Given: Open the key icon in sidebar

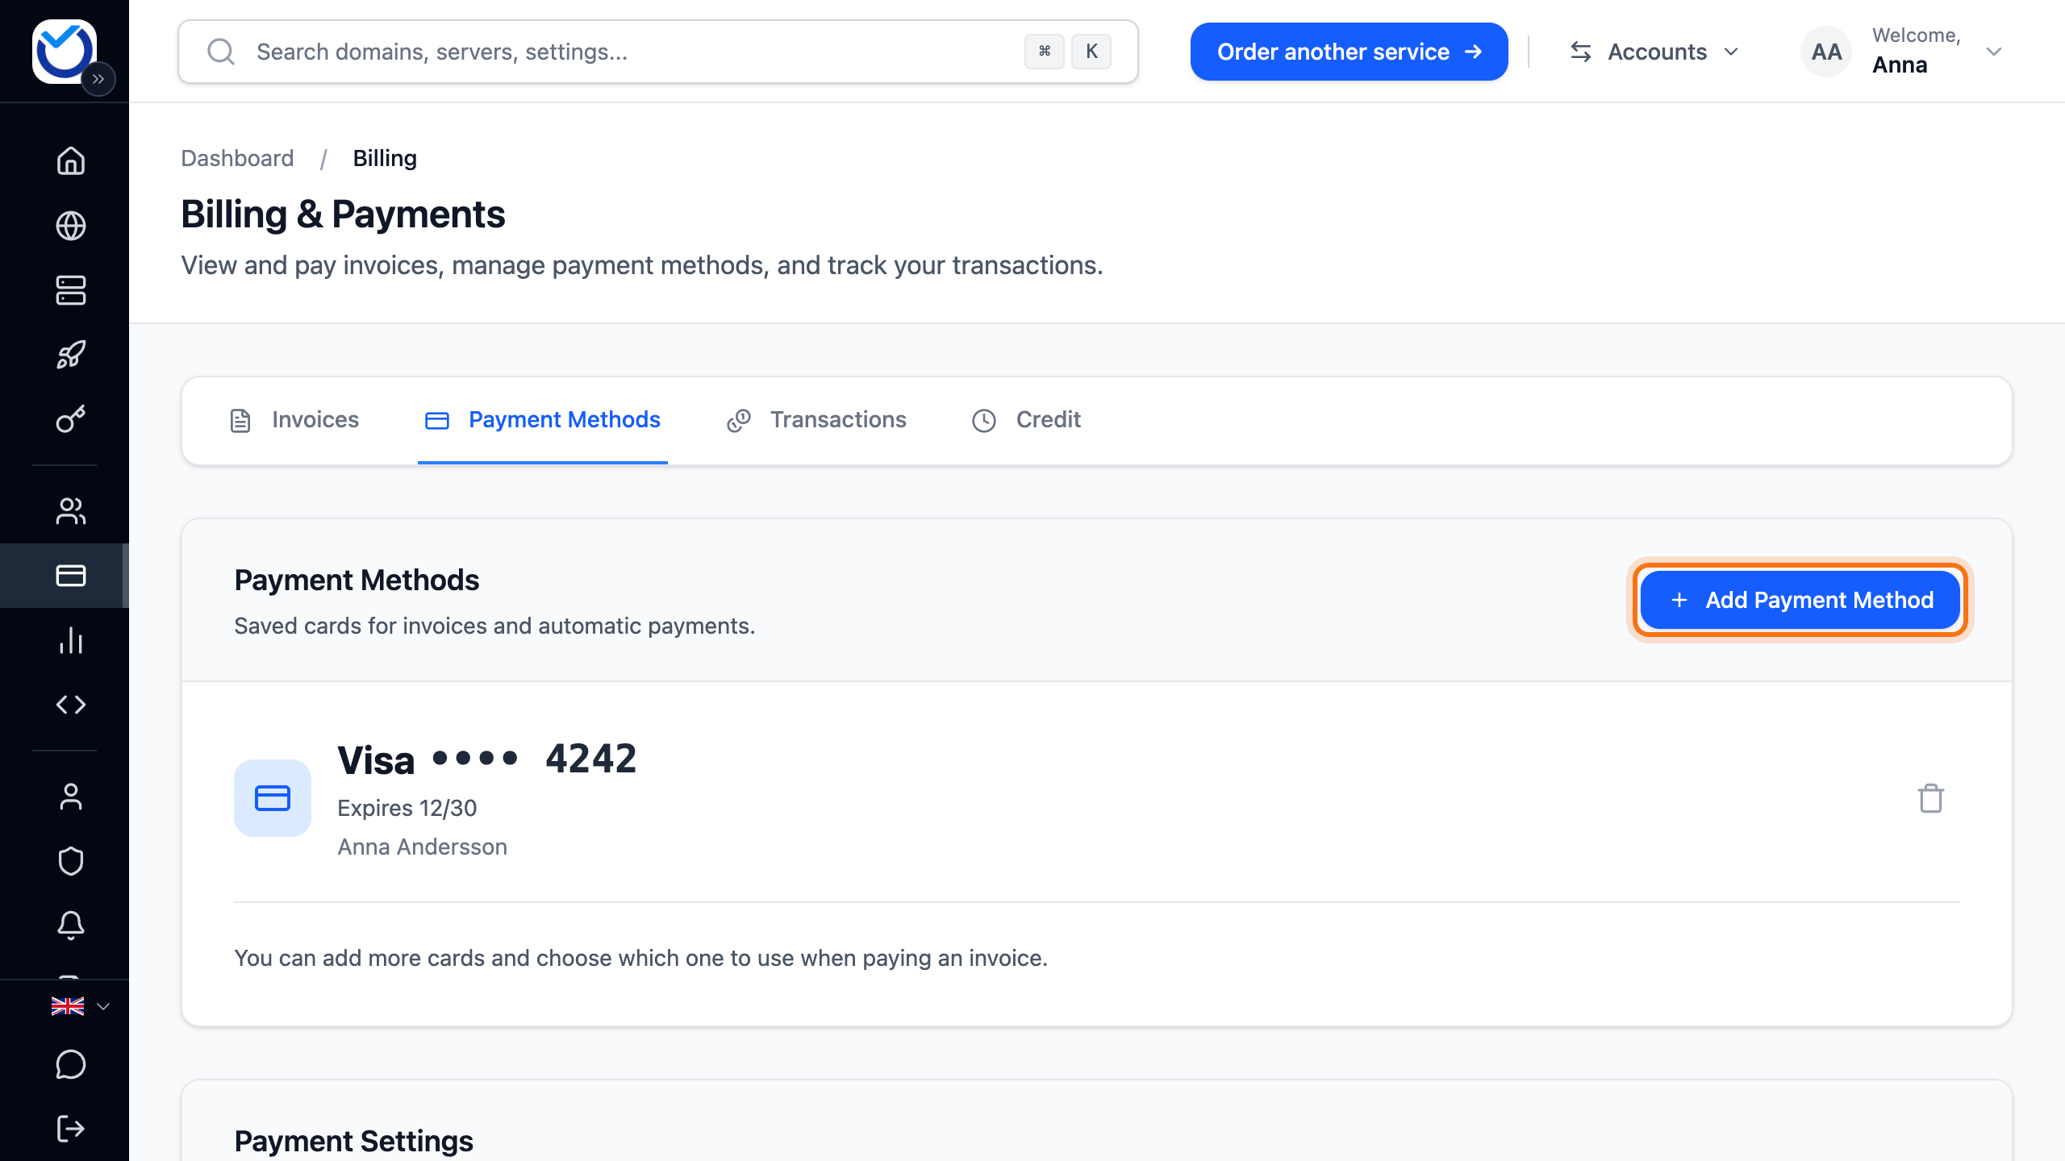Looking at the screenshot, I should pos(71,419).
